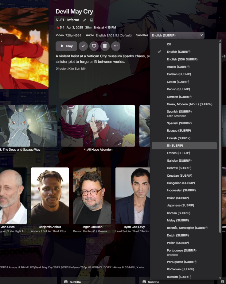
Task: Click episode title link 3. The Deep and Savage Way
Action: pos(20,150)
